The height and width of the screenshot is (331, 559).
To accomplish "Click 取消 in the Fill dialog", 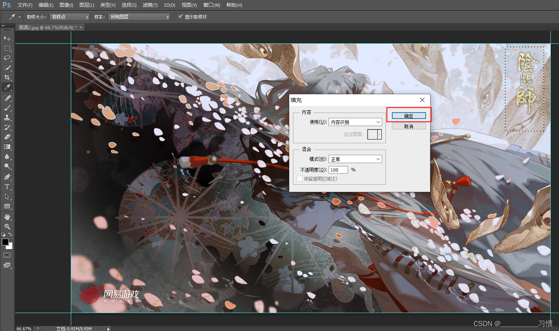I will [x=409, y=126].
